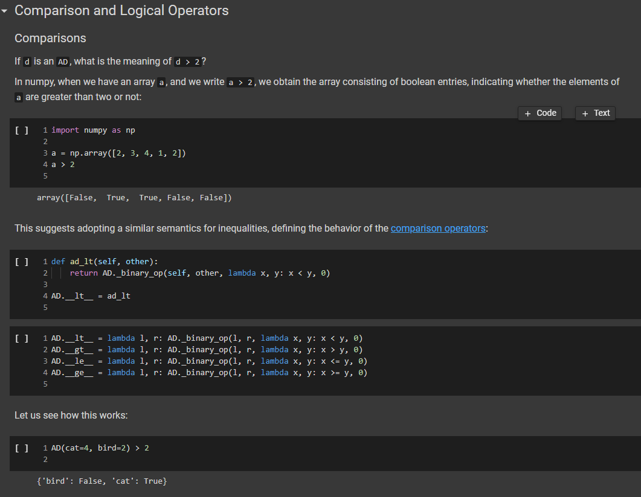Click the + Text button
Image resolution: width=641 pixels, height=497 pixels.
tap(595, 113)
